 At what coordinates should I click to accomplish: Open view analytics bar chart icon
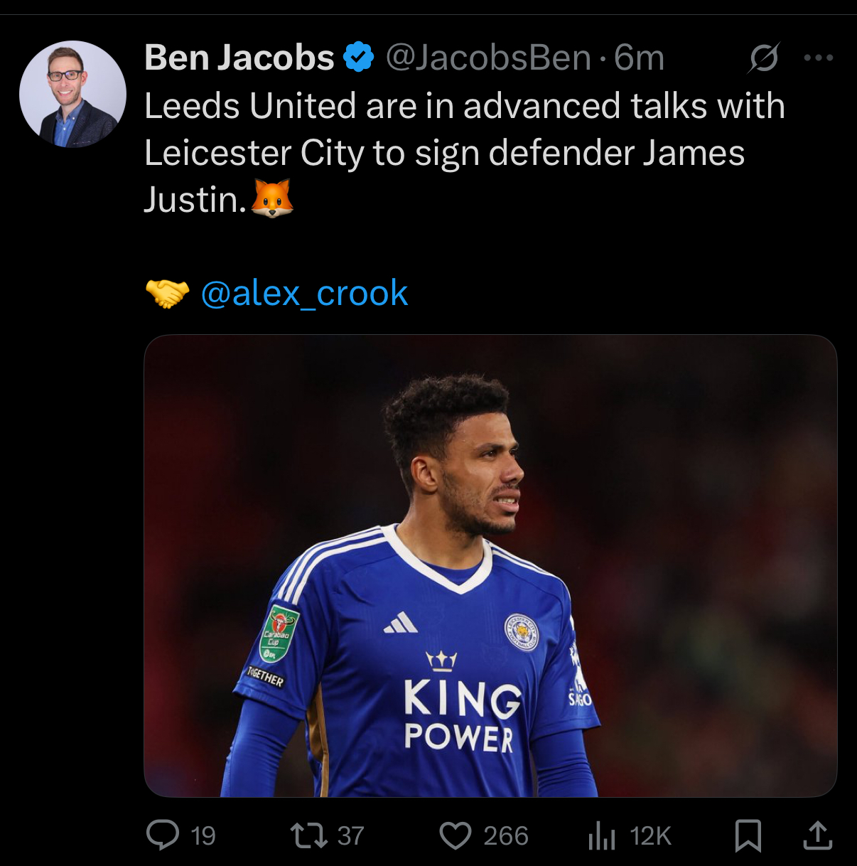pos(601,835)
